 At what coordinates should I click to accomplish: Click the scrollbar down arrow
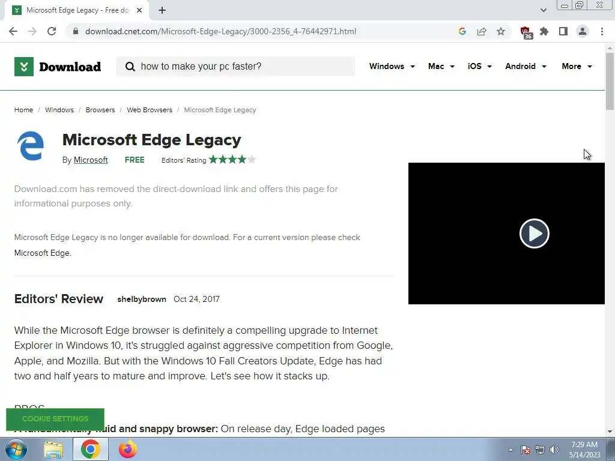pos(610,432)
